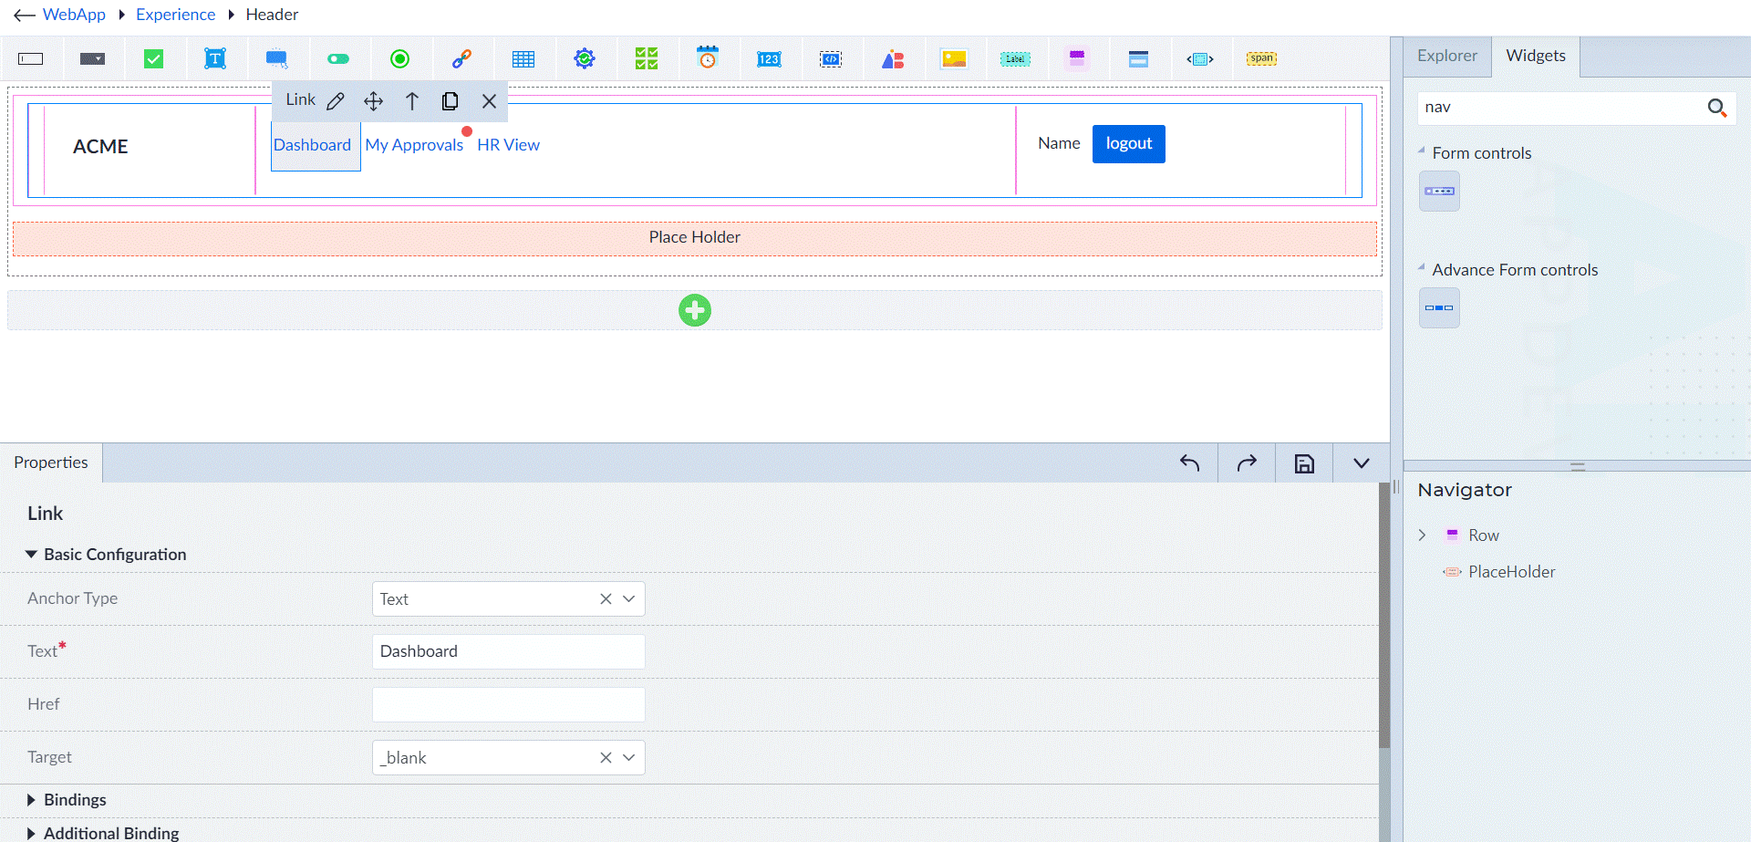Select the HTML code widget icon
The width and height of the screenshot is (1751, 842).
pyautogui.click(x=831, y=59)
